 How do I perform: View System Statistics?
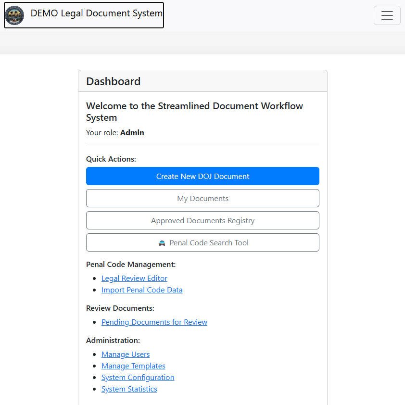click(x=129, y=389)
